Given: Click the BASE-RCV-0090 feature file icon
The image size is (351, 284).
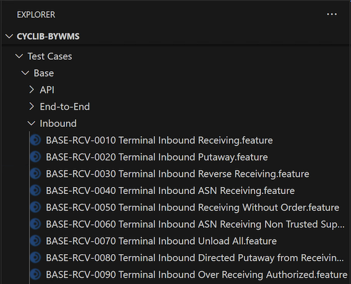Looking at the screenshot, I should (35, 275).
